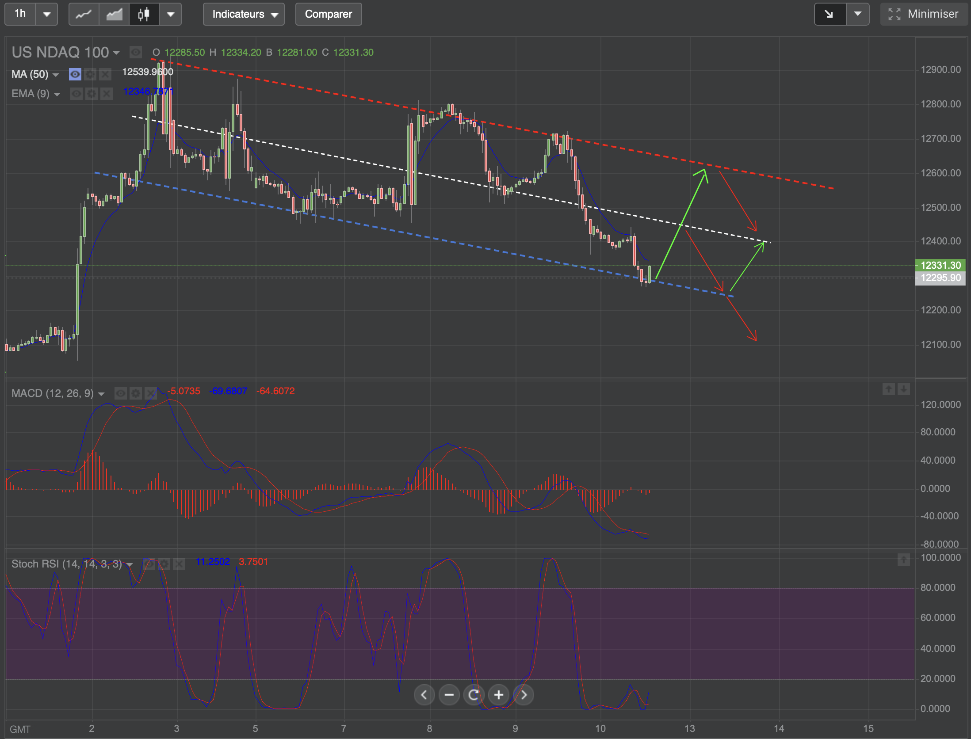Select the line chart type icon
This screenshot has height=739, width=971.
click(x=84, y=14)
